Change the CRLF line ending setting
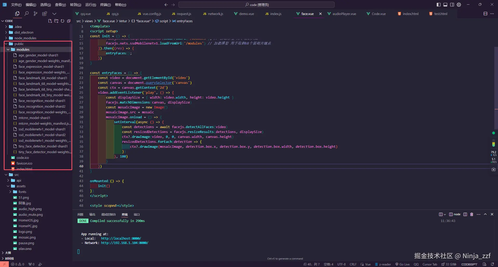Screen dimensions: 498x267 click(353, 264)
